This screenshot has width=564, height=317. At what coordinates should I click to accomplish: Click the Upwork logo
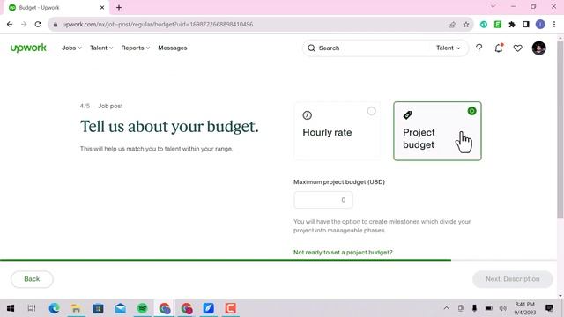pos(28,48)
